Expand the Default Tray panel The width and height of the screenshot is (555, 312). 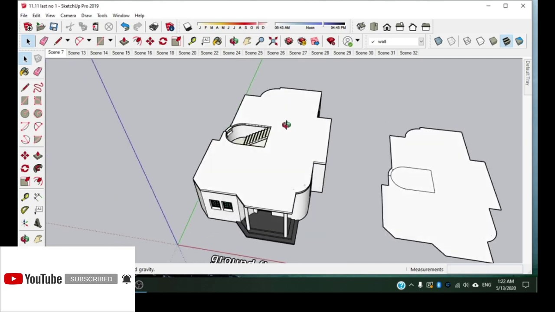coord(527,74)
